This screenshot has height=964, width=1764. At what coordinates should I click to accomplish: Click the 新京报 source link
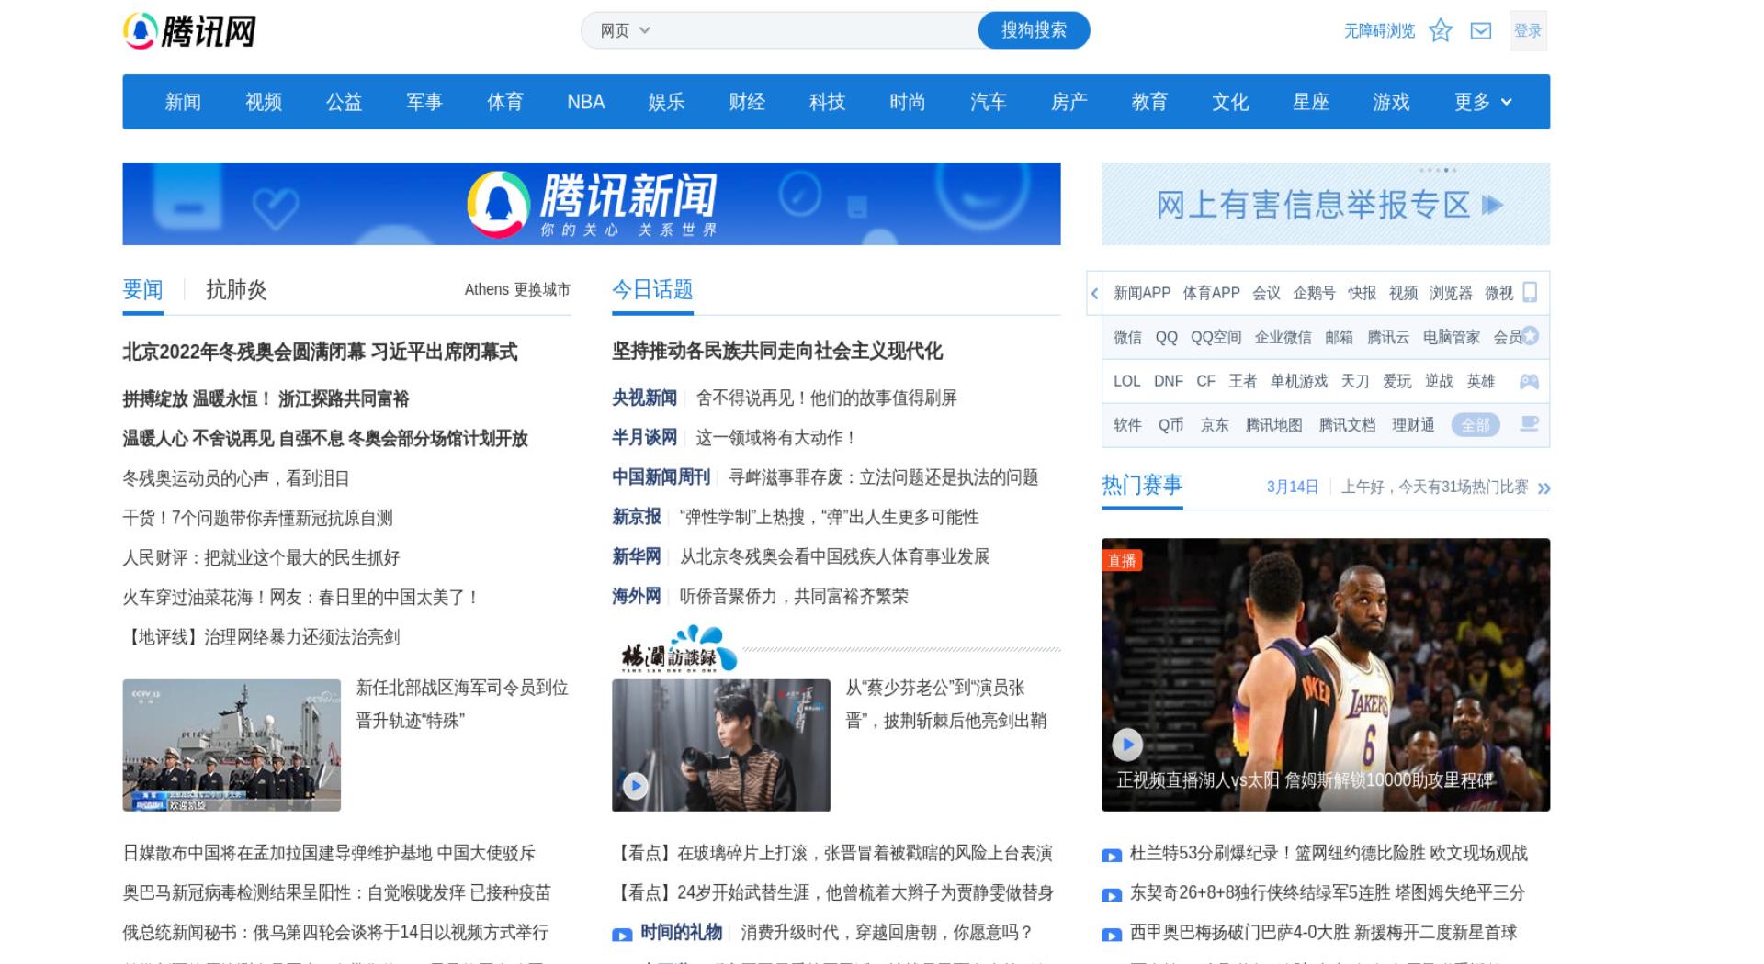tap(636, 517)
